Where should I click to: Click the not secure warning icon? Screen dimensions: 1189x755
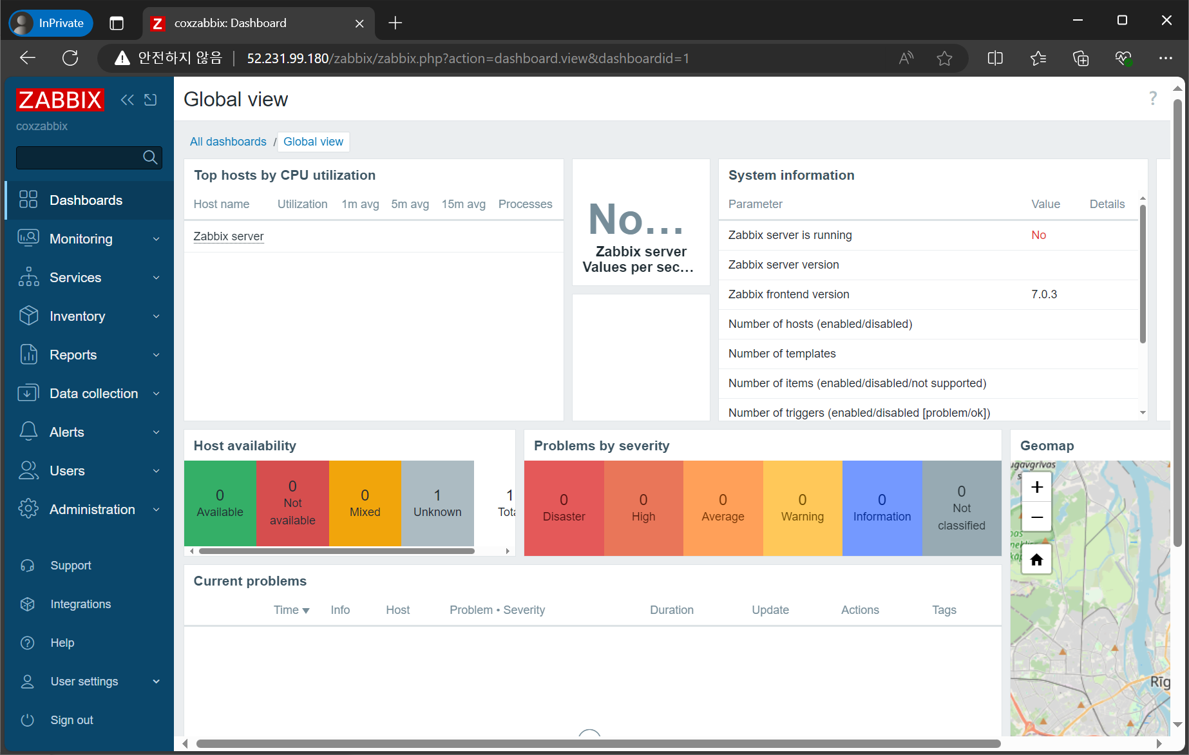coord(122,59)
